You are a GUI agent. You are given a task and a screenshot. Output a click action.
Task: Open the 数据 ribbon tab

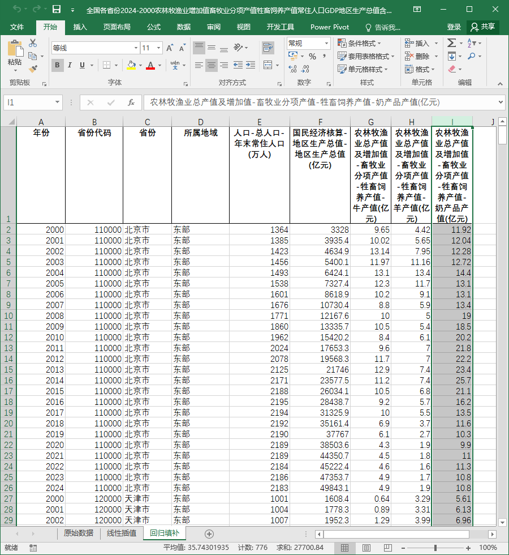(184, 27)
